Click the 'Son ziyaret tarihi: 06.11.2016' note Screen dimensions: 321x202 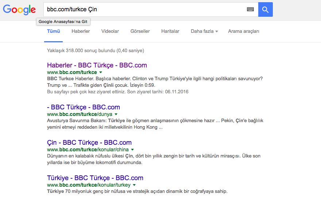(158, 92)
